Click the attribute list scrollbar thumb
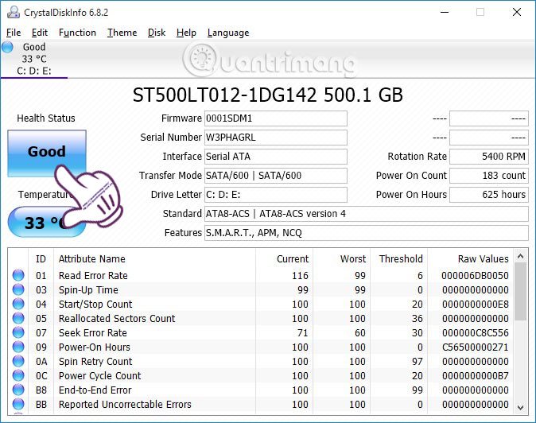 pos(521,292)
